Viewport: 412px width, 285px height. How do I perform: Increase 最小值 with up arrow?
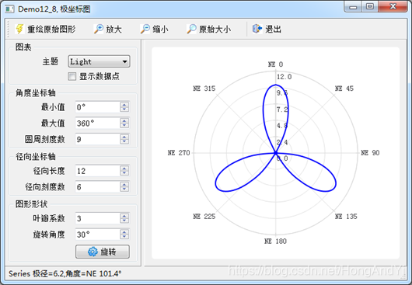(124, 104)
